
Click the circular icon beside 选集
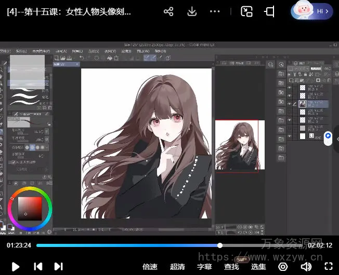click(283, 267)
